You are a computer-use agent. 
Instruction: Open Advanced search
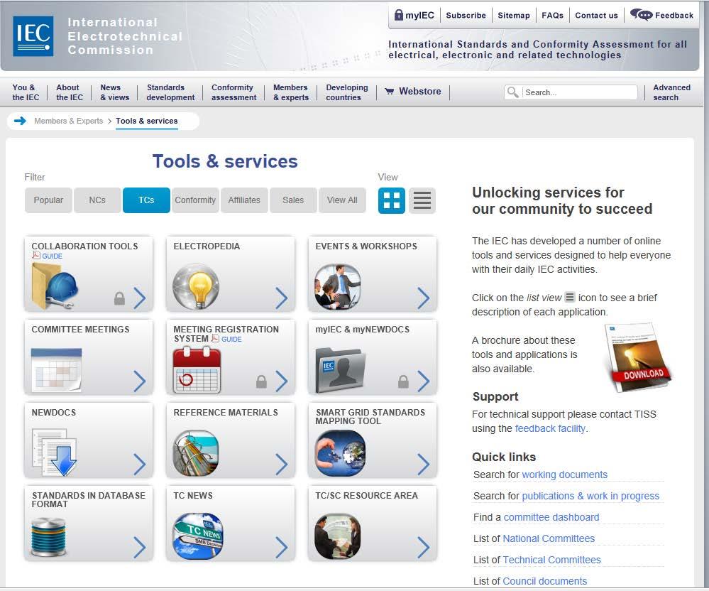[x=671, y=92]
